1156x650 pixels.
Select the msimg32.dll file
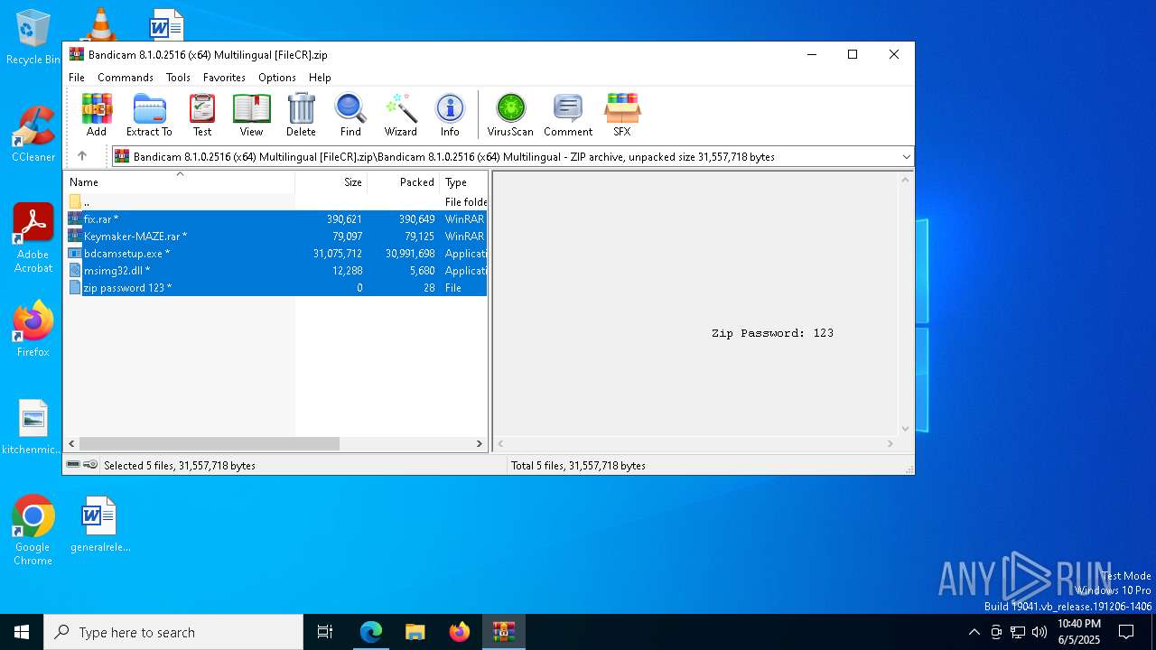point(276,270)
